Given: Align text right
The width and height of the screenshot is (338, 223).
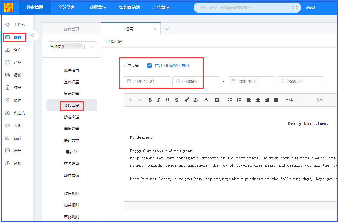Looking at the screenshot, I should (x=267, y=100).
